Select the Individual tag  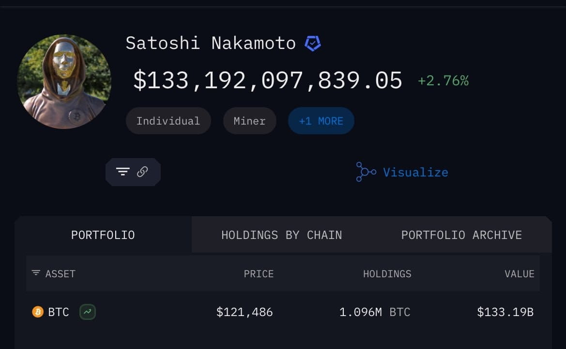[x=168, y=121]
